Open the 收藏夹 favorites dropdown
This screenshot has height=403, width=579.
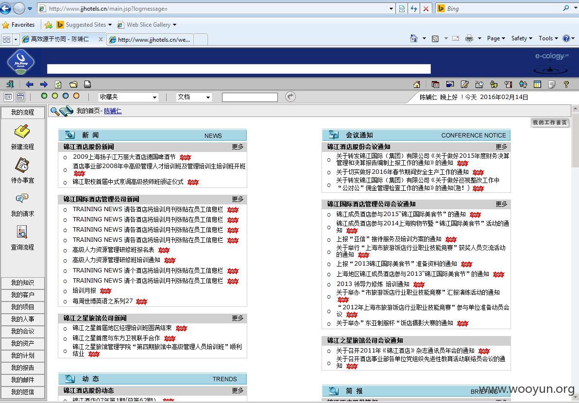(x=128, y=97)
